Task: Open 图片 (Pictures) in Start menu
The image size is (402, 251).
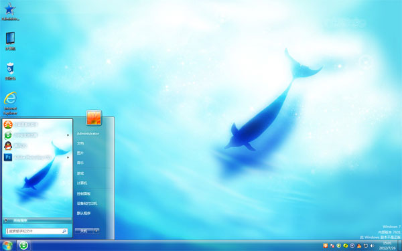Action: [80, 153]
